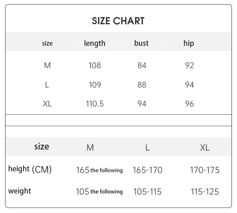Click the hip column header

(x=189, y=43)
